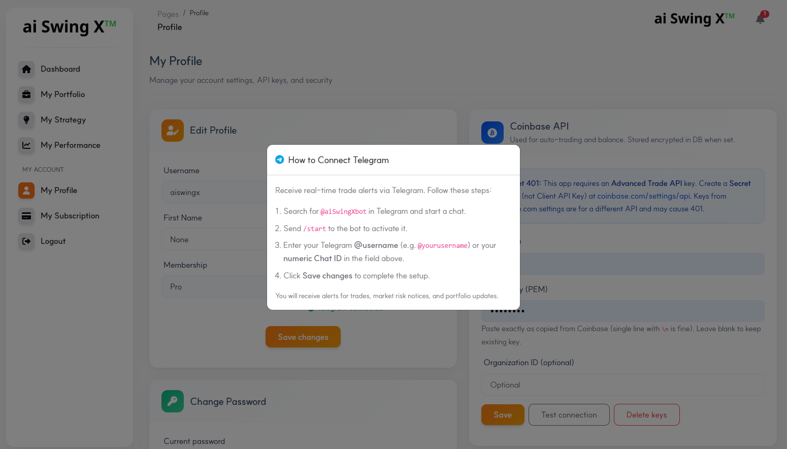The height and width of the screenshot is (449, 787).
Task: Click the My Subscription card icon
Action: point(26,216)
